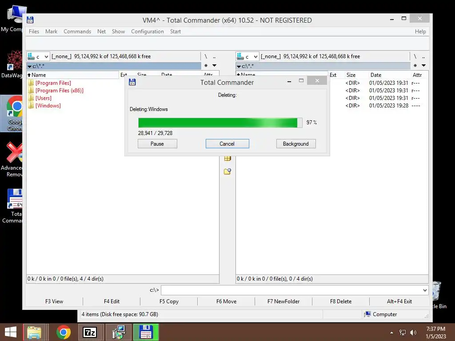This screenshot has height=341, width=455.
Task: Open the Mark menu
Action: (x=52, y=32)
